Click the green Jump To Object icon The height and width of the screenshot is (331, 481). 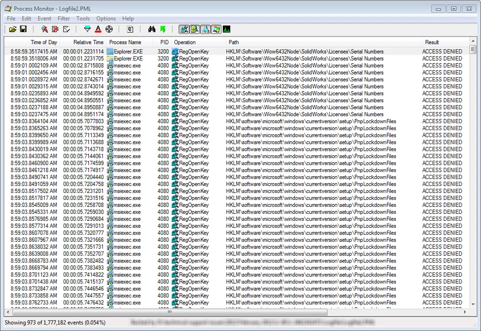coord(162,29)
